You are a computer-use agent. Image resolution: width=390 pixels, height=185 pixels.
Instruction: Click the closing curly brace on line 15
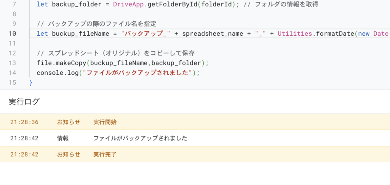click(x=31, y=82)
